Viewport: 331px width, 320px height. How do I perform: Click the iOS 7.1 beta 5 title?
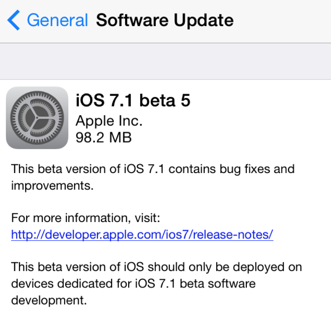tap(133, 100)
